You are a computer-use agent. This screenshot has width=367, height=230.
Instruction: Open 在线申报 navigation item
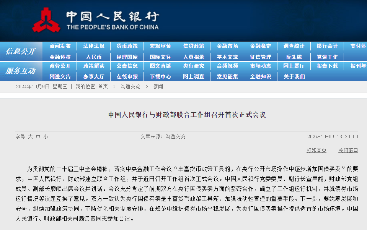(x=127, y=76)
